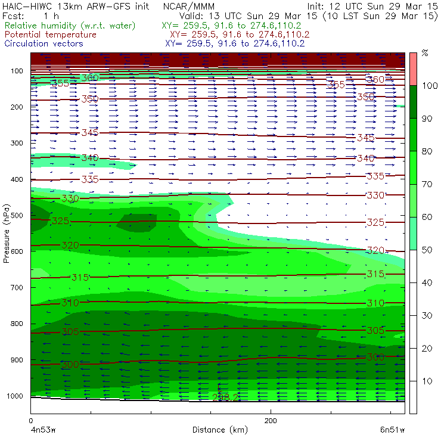Image resolution: width=441 pixels, height=441 pixels.
Task: Select the blue XY coordinates line
Action: point(235,44)
